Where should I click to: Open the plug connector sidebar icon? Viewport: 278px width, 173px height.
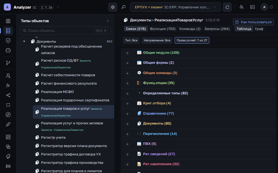8,124
